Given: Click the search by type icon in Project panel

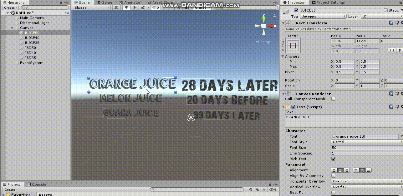Looking at the screenshot, I should pyautogui.click(x=251, y=189).
